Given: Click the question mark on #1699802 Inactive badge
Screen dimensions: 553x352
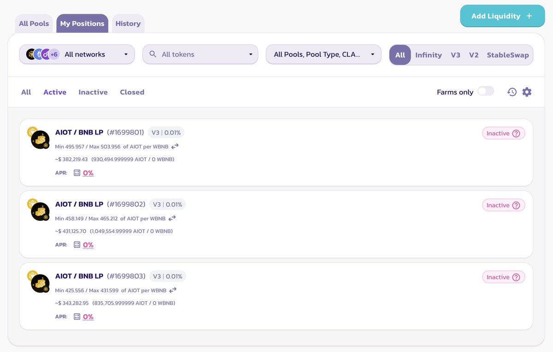Looking at the screenshot, I should point(516,205).
